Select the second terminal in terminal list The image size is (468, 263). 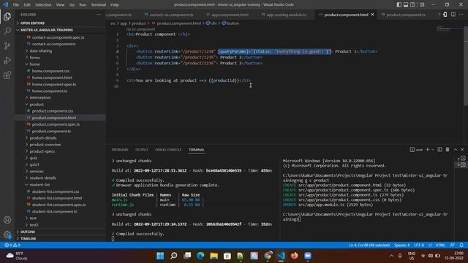pos(461,164)
